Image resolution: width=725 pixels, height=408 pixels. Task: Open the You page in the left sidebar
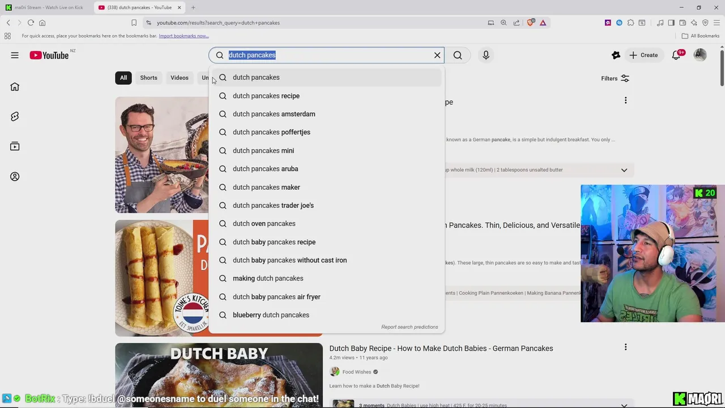(x=15, y=176)
